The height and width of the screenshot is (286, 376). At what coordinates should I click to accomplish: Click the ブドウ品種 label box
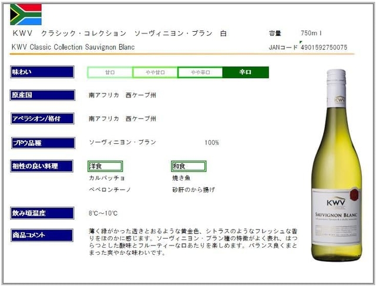click(43, 143)
